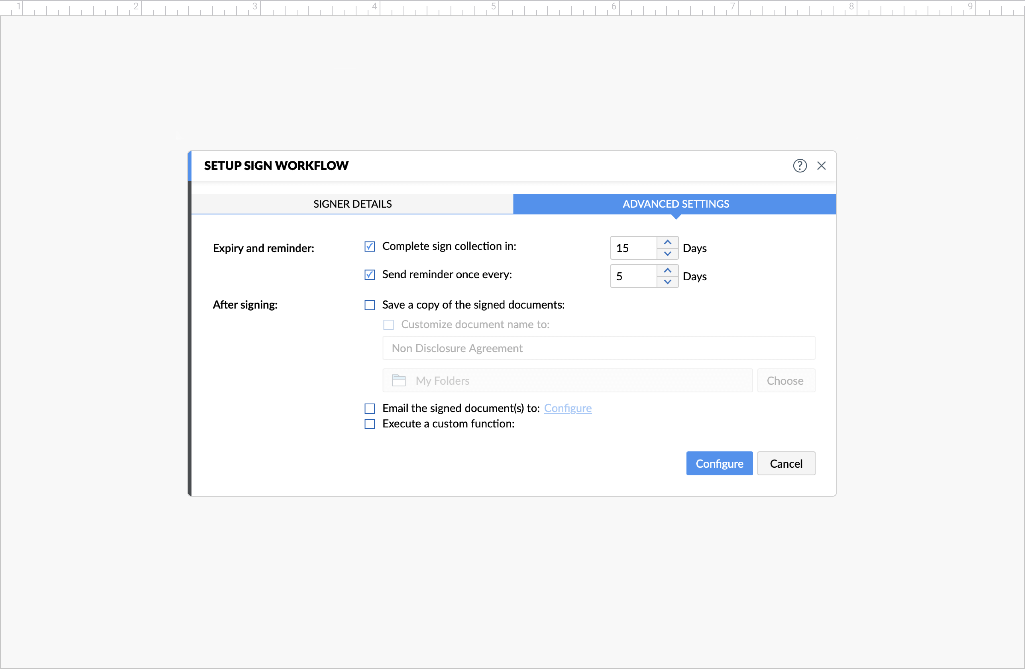Close the Setup Sign Workflow dialog
The height and width of the screenshot is (669, 1025).
pyautogui.click(x=821, y=165)
